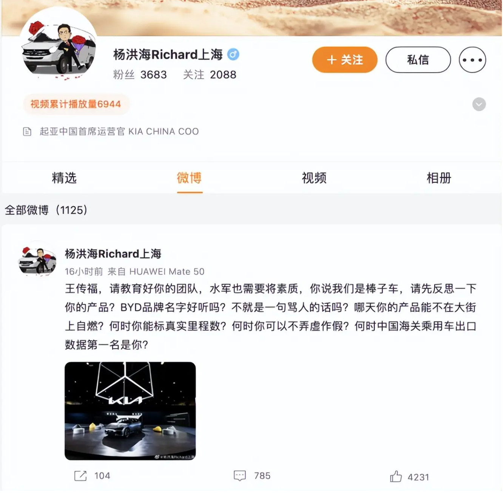Viewport: 503px width, 501px height.
Task: Expand profile details with the gray chevron
Action: [479, 104]
